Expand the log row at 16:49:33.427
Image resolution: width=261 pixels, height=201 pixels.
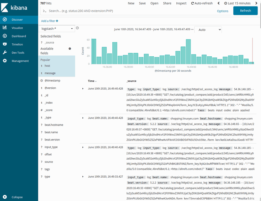click(x=83, y=176)
